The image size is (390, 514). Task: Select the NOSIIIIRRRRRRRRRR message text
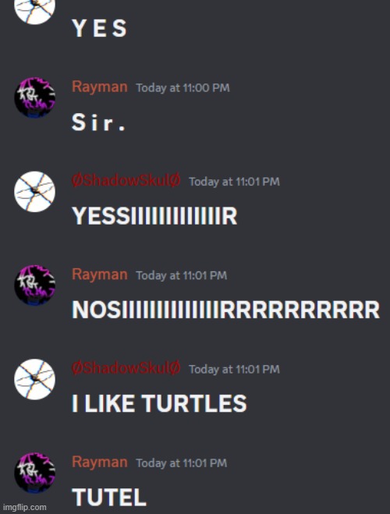click(225, 310)
